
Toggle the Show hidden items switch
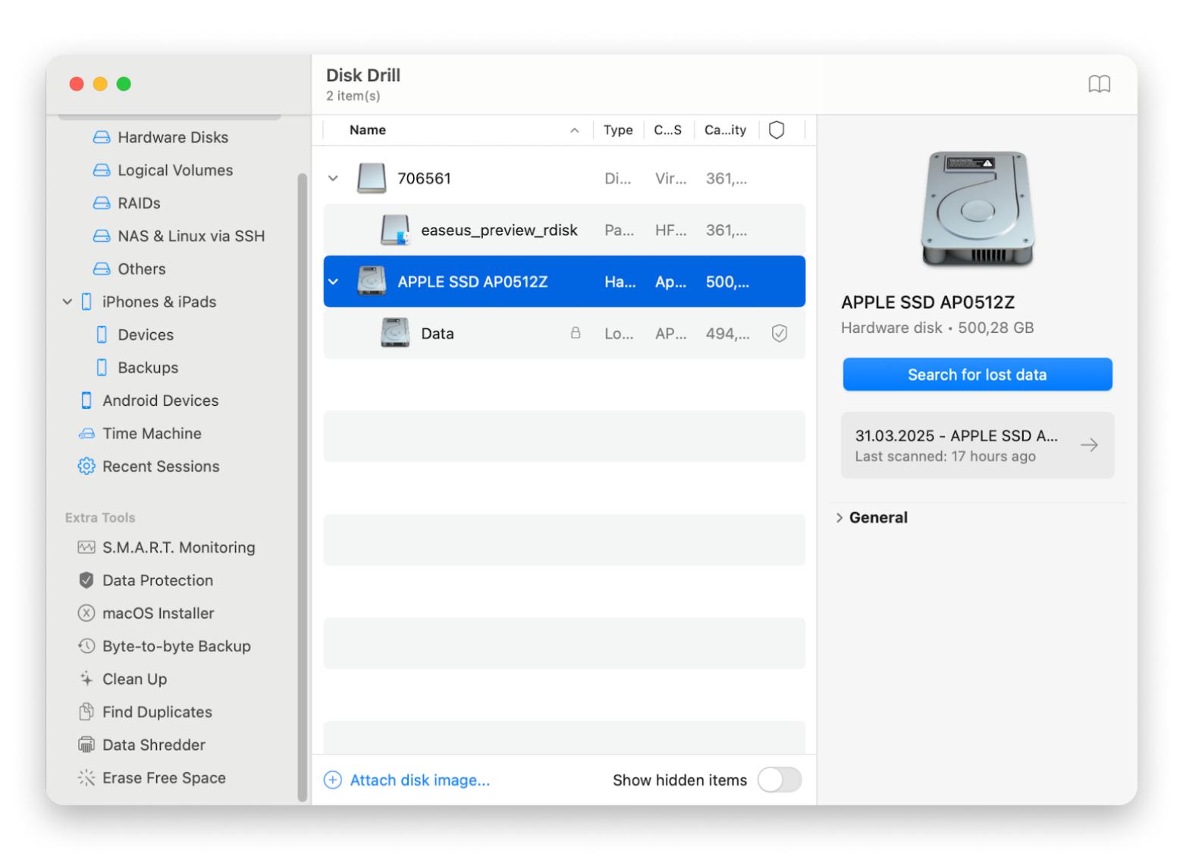(x=780, y=780)
